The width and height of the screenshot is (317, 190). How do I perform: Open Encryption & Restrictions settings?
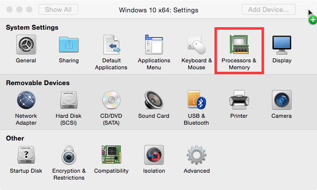click(69, 155)
